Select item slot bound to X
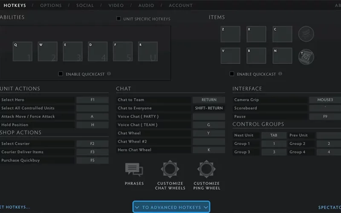The width and height of the screenshot is (341, 213). pos(257,34)
